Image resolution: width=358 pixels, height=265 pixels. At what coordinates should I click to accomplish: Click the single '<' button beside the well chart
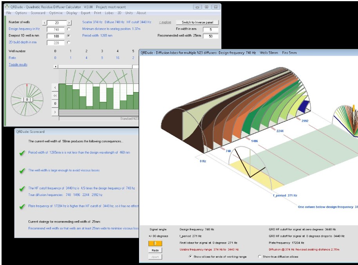[x=55, y=87]
